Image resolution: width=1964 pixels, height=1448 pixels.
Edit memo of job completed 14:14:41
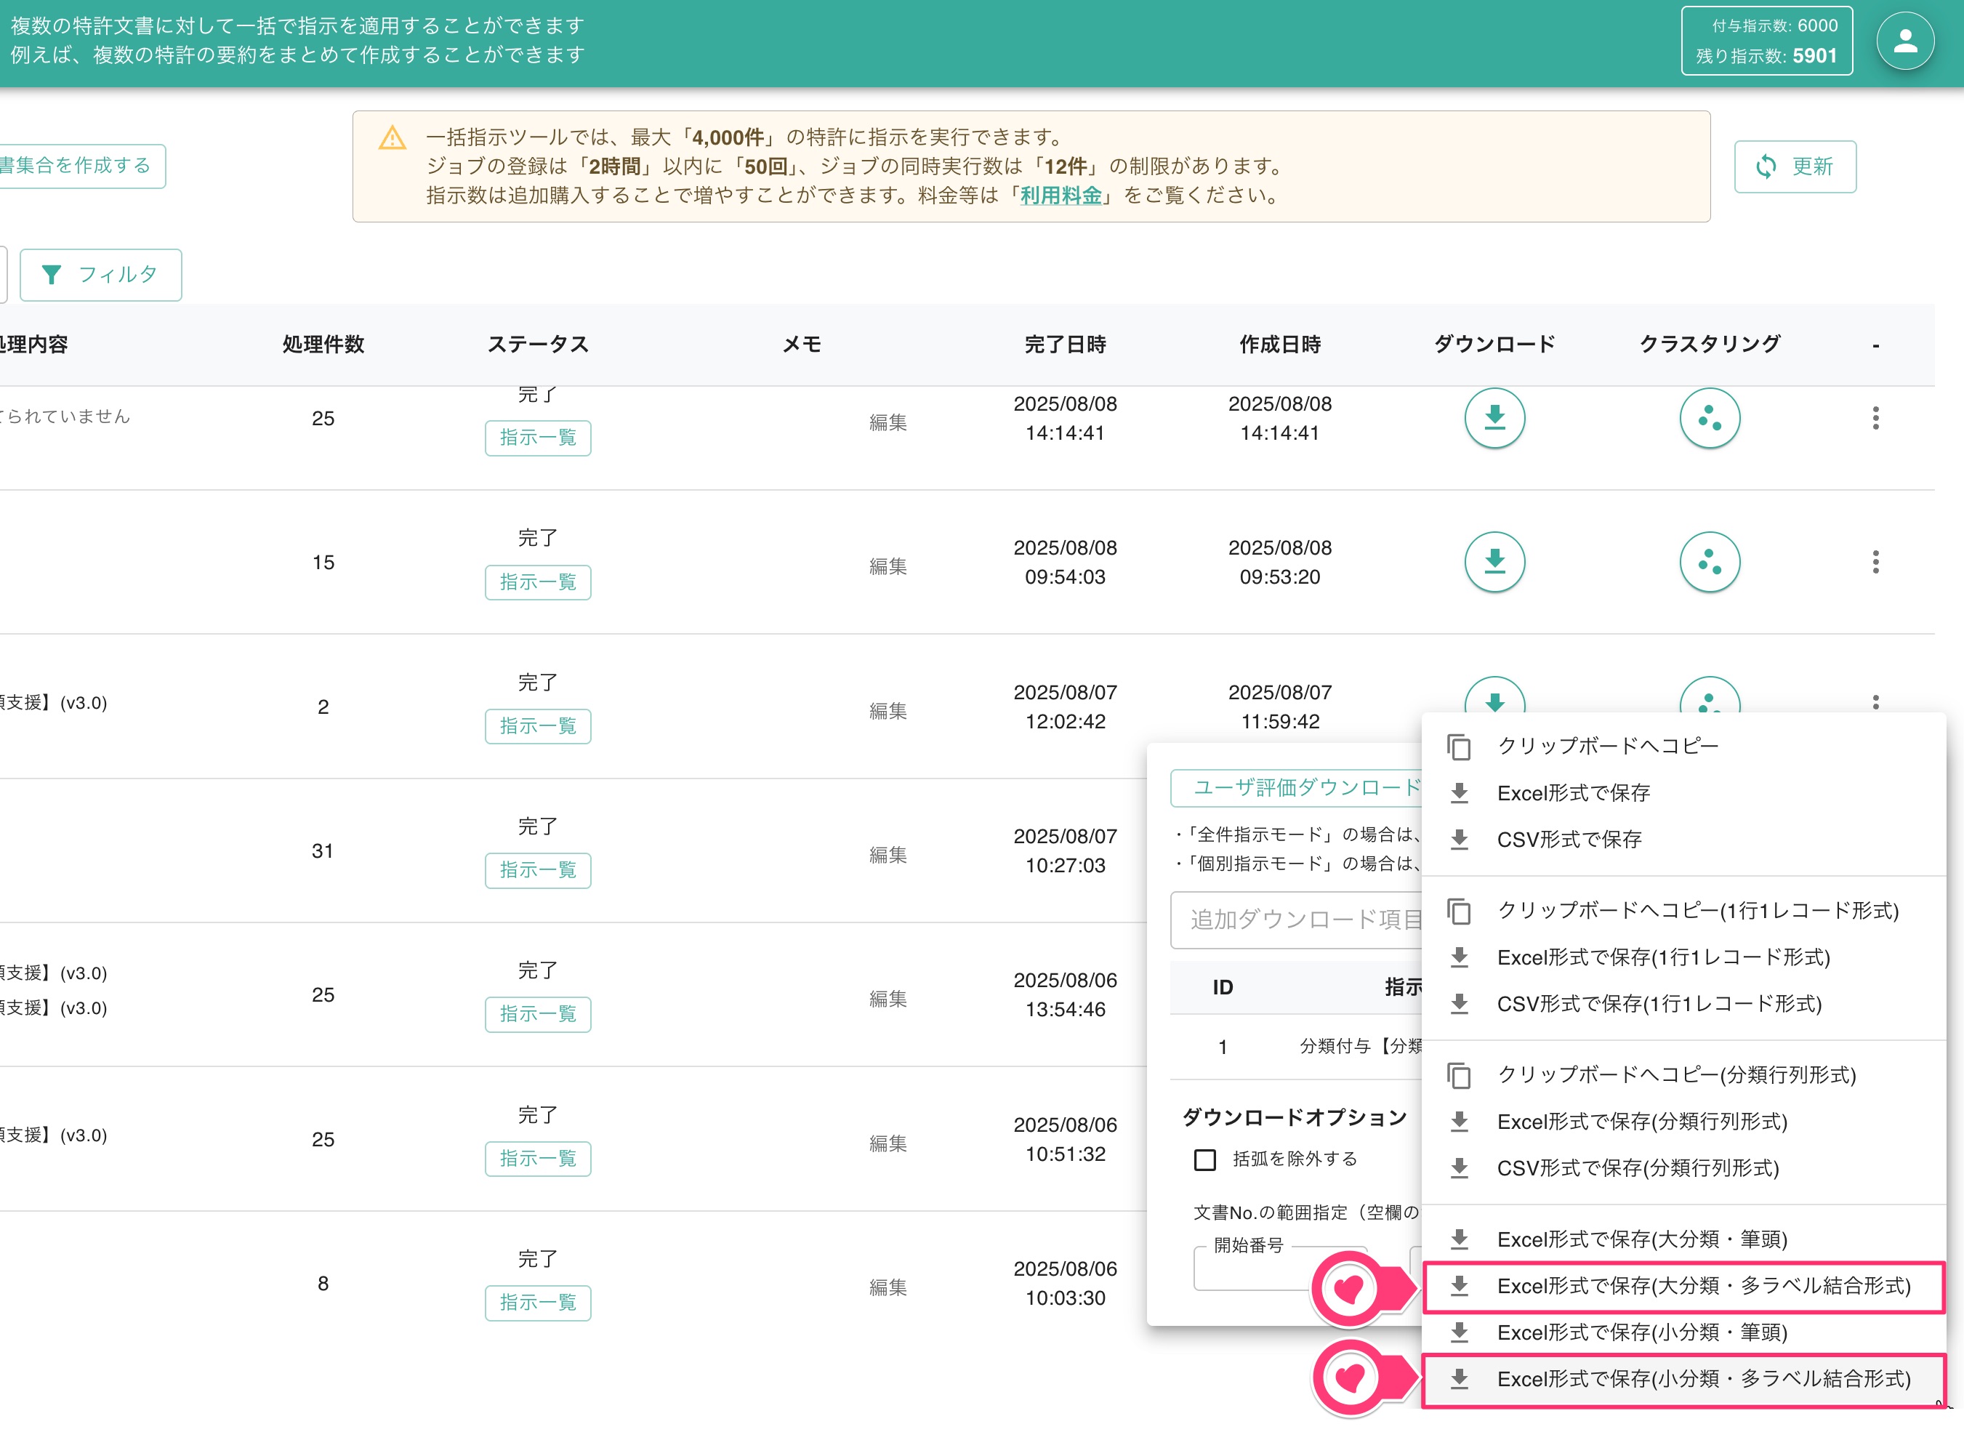(888, 422)
